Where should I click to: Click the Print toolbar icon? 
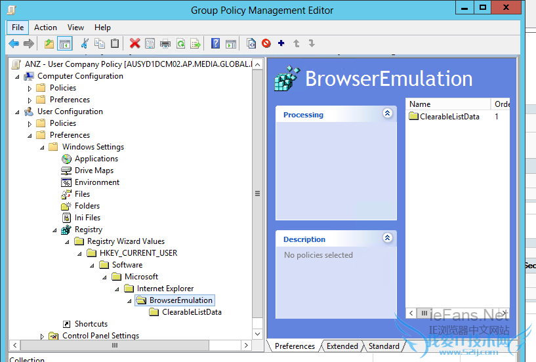165,43
